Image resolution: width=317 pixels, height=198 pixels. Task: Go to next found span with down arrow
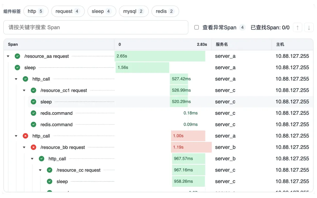tap(309, 27)
